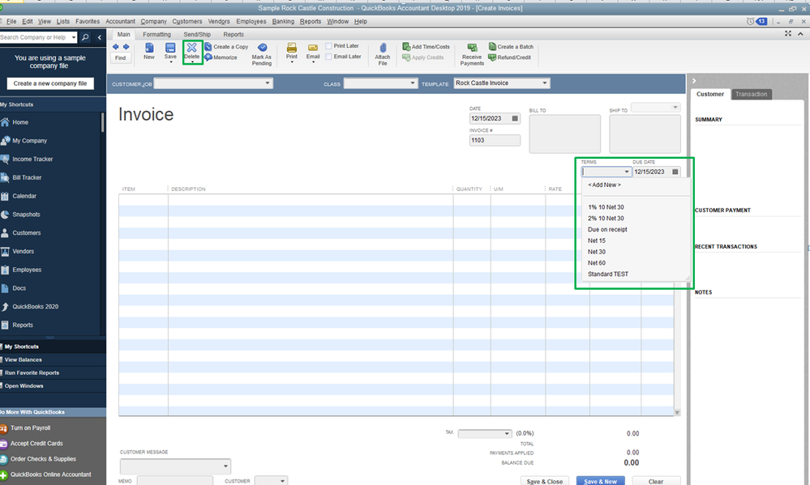Click the New invoice icon
The height and width of the screenshot is (485, 810).
(x=148, y=48)
